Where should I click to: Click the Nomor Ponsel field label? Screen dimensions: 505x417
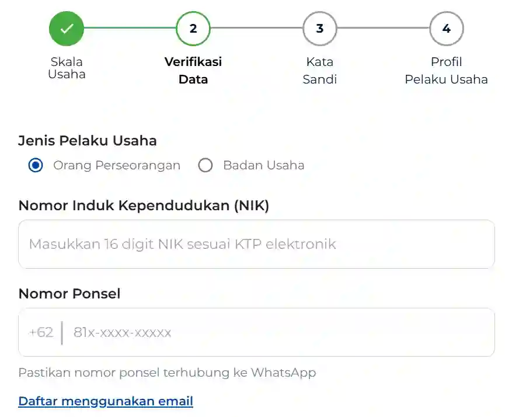tap(69, 294)
